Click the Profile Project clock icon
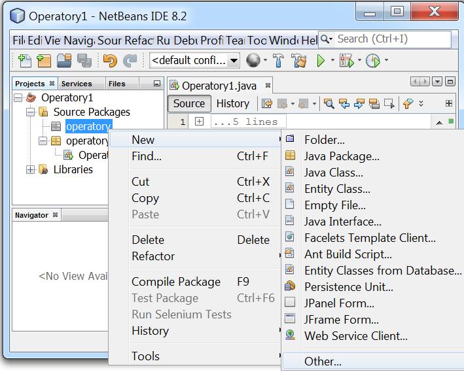 tap(373, 61)
